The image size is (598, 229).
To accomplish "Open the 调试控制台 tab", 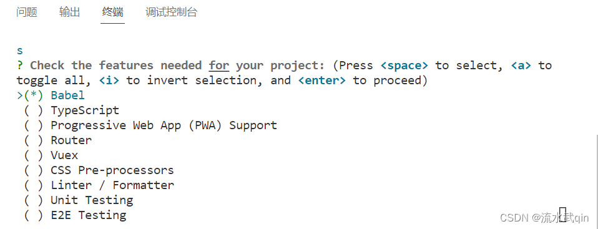I will point(171,12).
